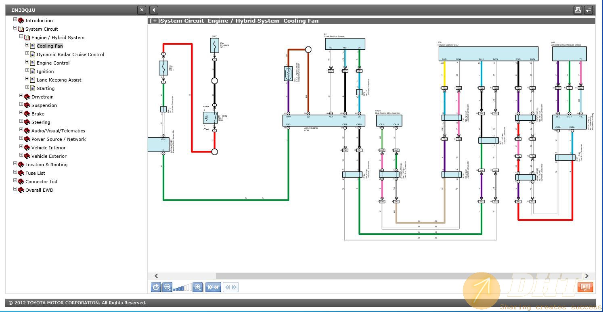Click the horizontal scrollbar thumb

tap(400, 276)
